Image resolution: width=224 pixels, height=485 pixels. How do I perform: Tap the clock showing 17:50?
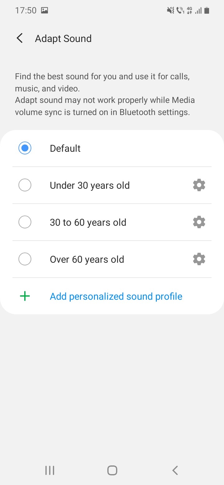[26, 11]
